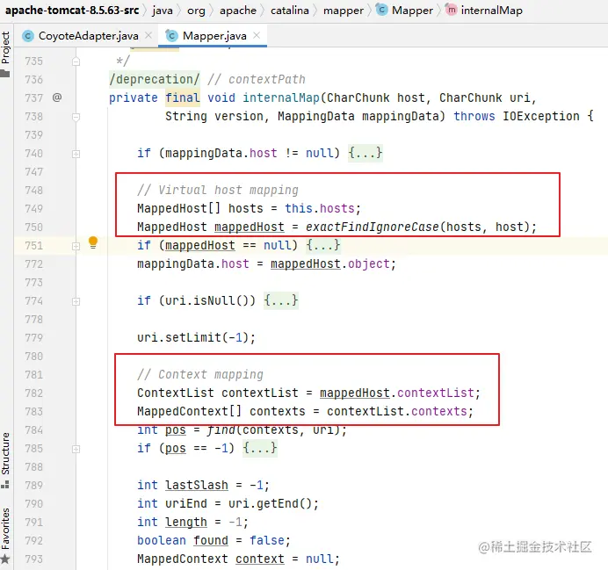
Task: Close the Mapper.java tab
Action: coord(257,36)
